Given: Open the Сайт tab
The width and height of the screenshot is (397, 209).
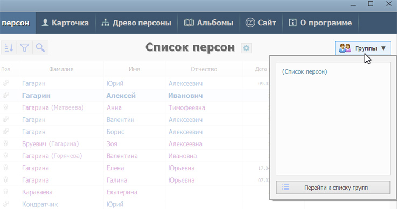Looking at the screenshot, I should [261, 23].
